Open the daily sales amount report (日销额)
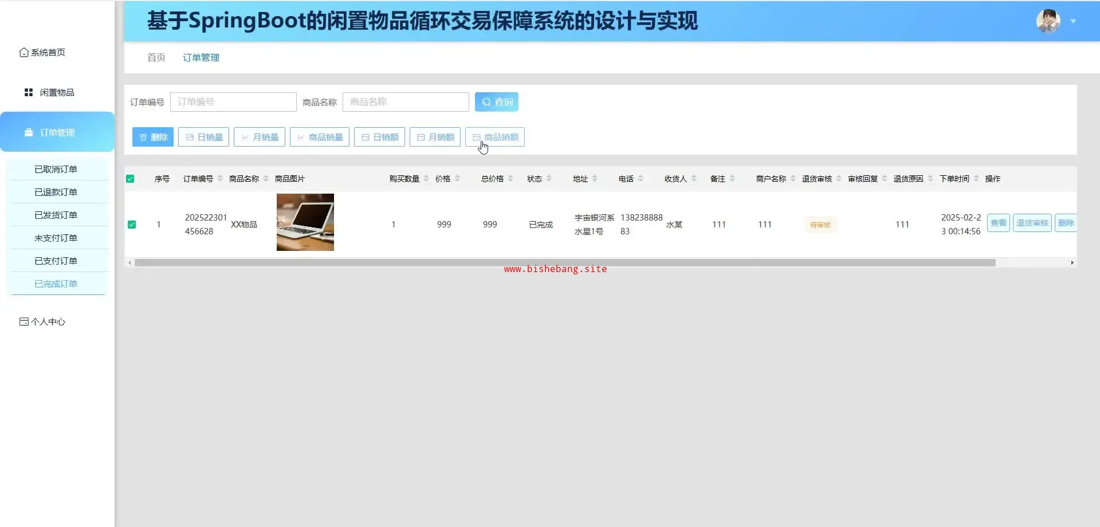Screen dimensions: 1100x527 (380, 137)
